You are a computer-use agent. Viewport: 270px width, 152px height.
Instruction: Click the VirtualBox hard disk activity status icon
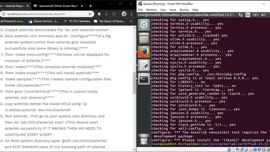(x=229, y=149)
